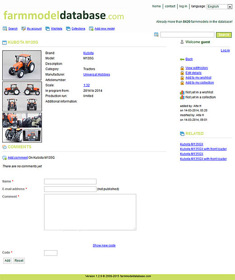Go to the Search page link
Viewport: 235px width, 280px height.
(13, 28)
